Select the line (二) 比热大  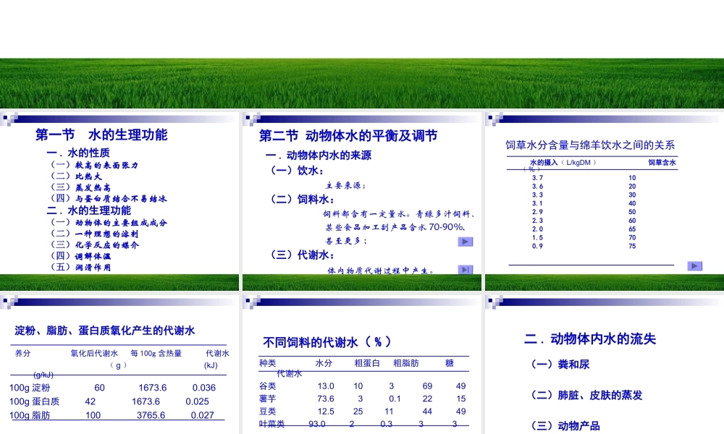coord(76,176)
